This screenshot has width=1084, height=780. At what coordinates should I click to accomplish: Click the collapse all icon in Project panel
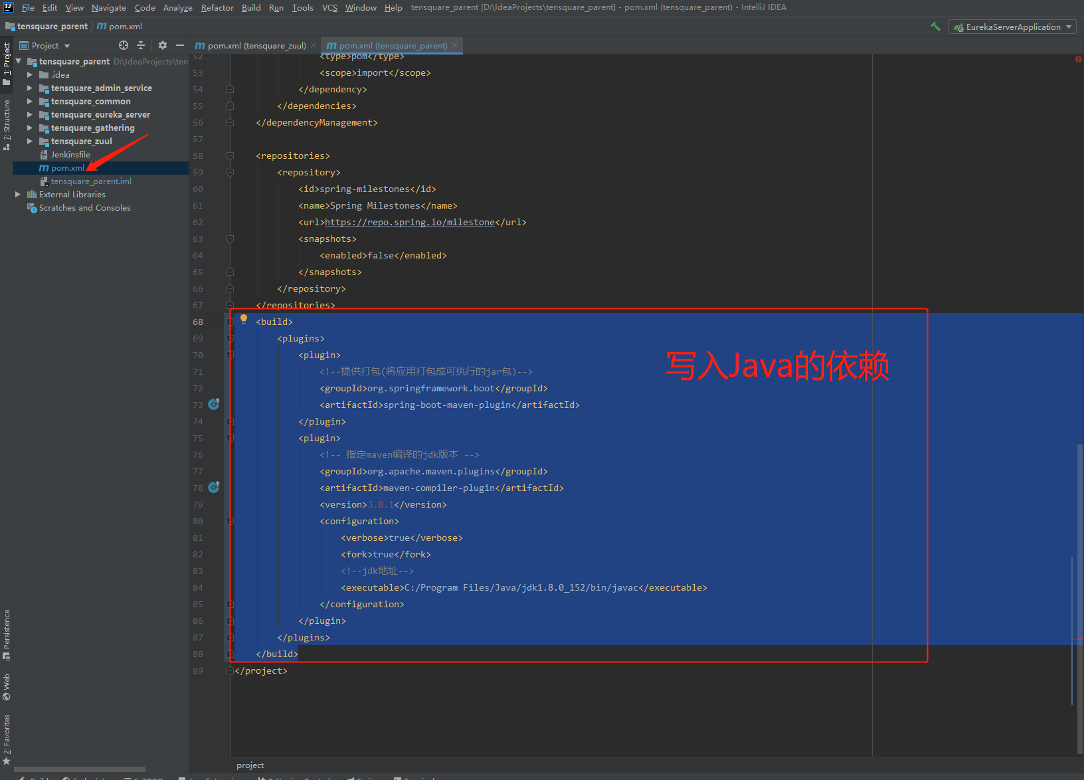point(141,45)
